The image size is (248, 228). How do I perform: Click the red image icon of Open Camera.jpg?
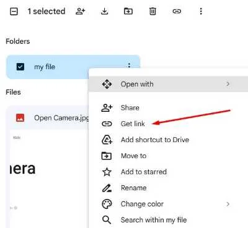pyautogui.click(x=20, y=117)
